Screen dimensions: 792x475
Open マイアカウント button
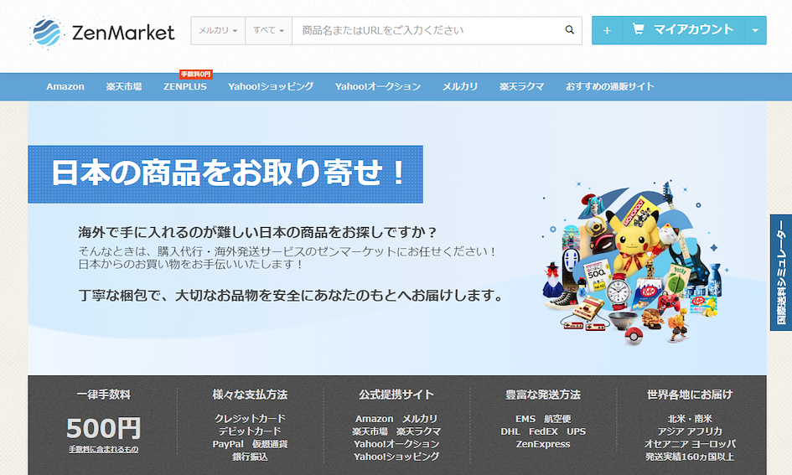point(683,30)
